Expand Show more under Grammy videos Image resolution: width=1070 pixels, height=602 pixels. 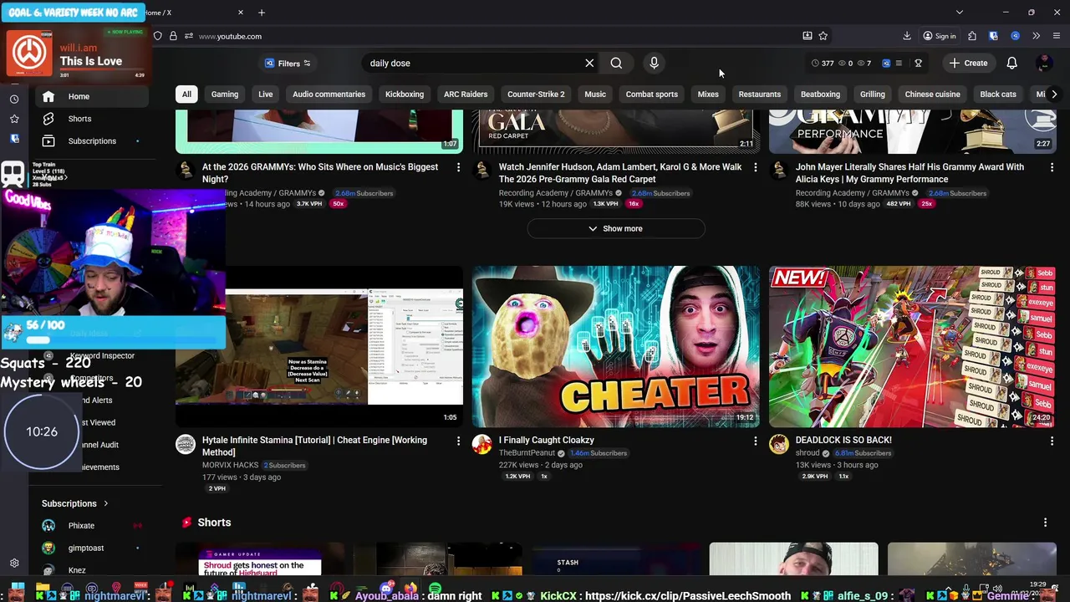coord(616,228)
